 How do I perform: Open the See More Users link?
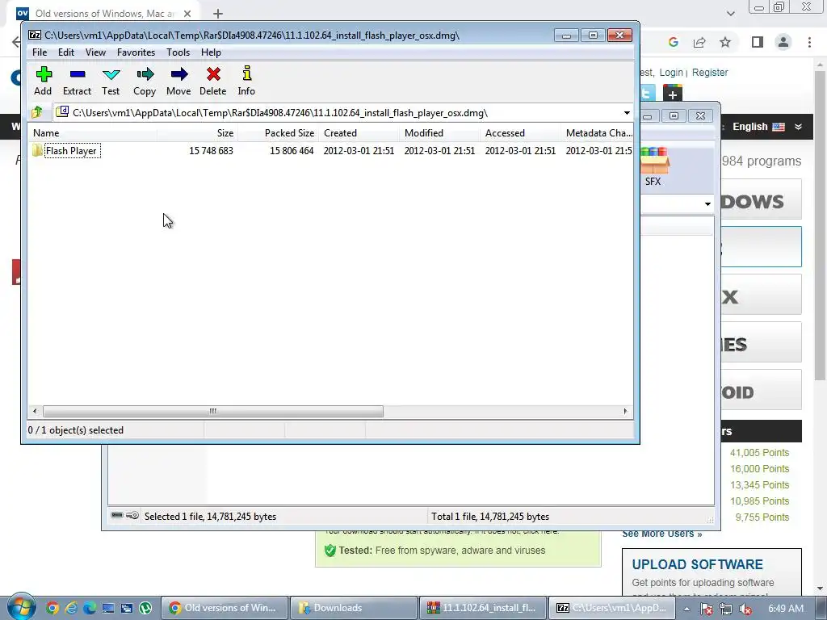(662, 534)
